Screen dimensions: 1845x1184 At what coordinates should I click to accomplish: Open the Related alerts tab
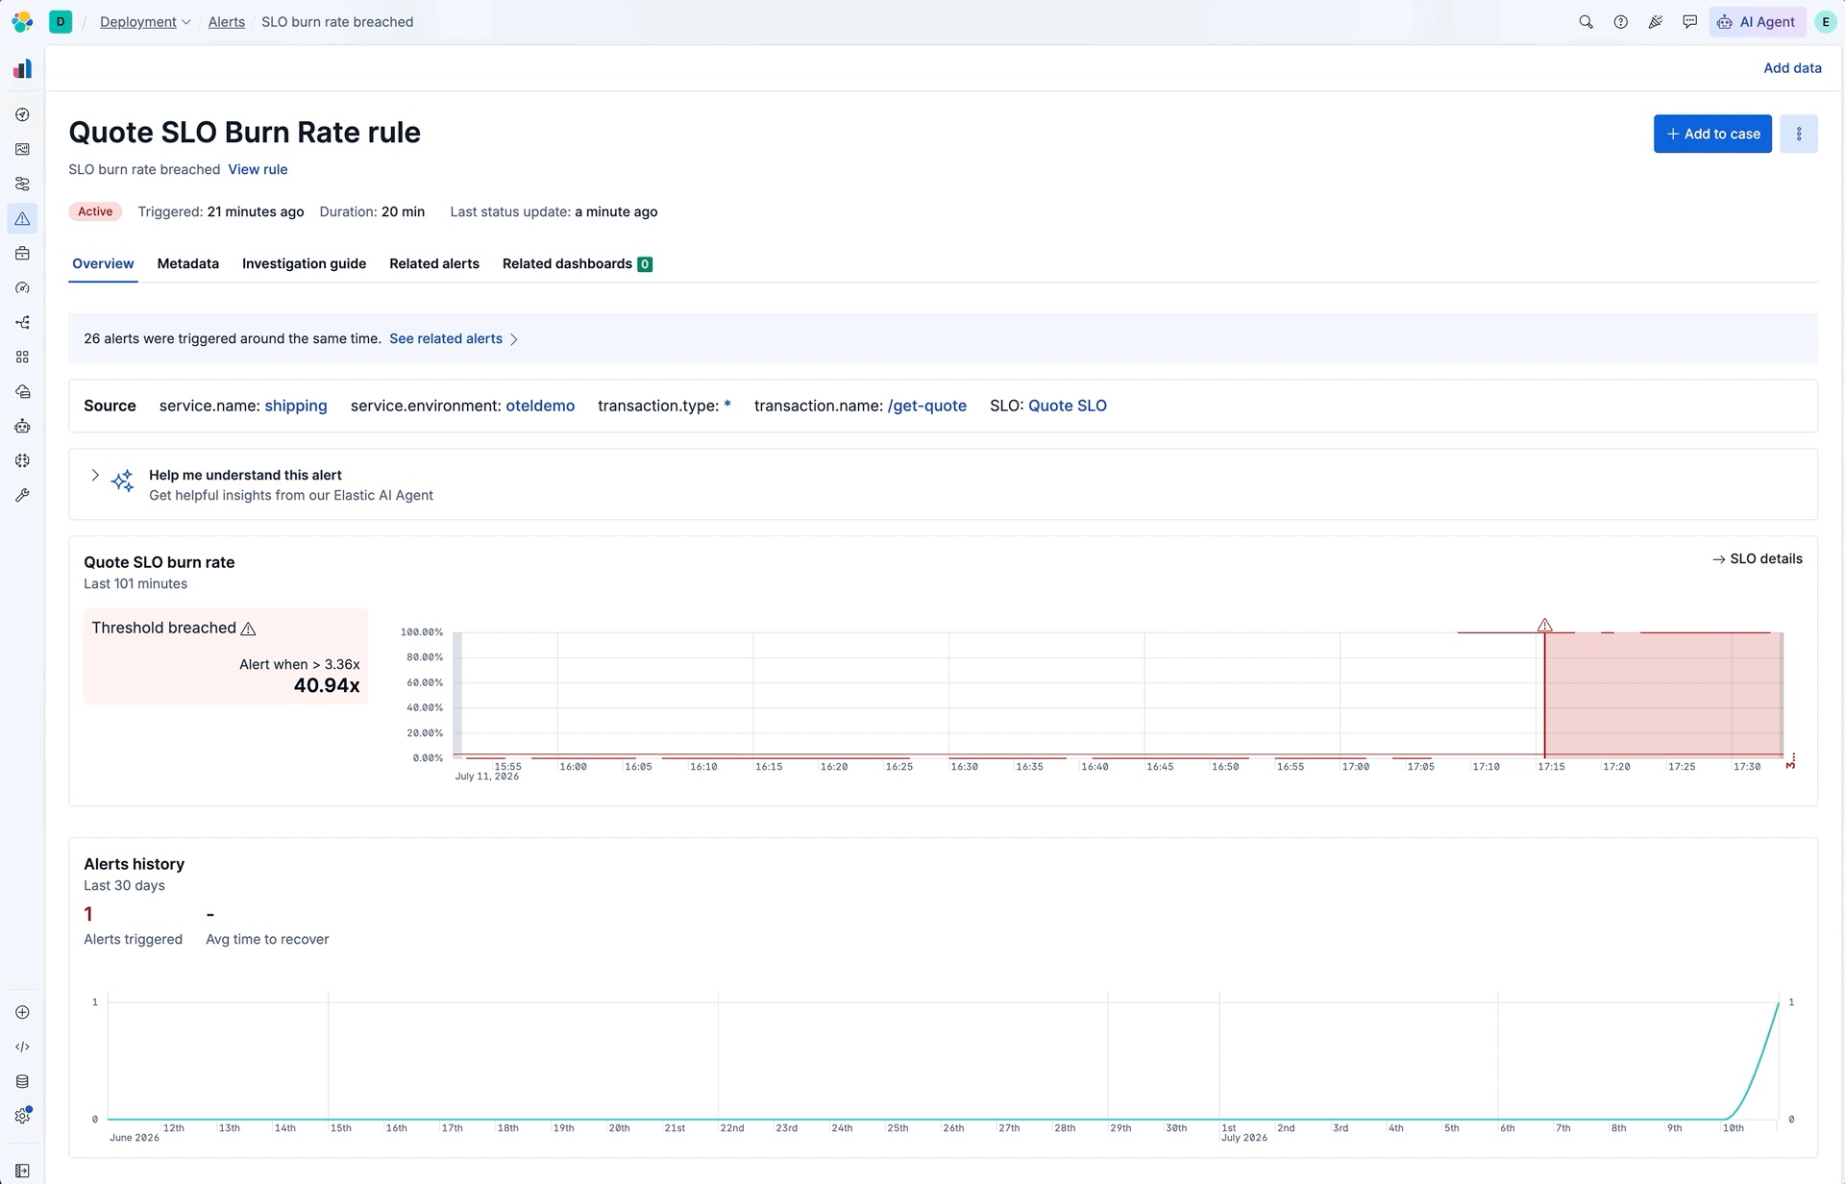click(x=433, y=263)
